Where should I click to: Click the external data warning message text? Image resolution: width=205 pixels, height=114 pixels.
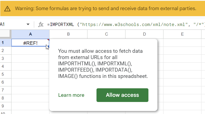[x=106, y=8]
